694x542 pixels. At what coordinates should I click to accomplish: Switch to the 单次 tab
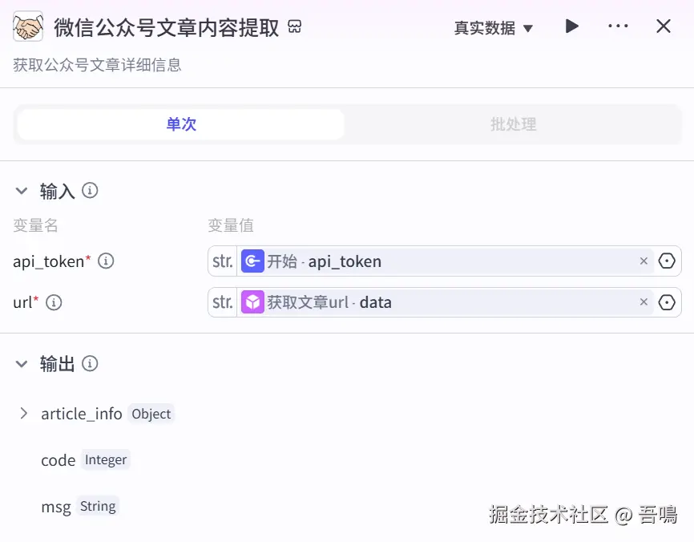pyautogui.click(x=181, y=124)
